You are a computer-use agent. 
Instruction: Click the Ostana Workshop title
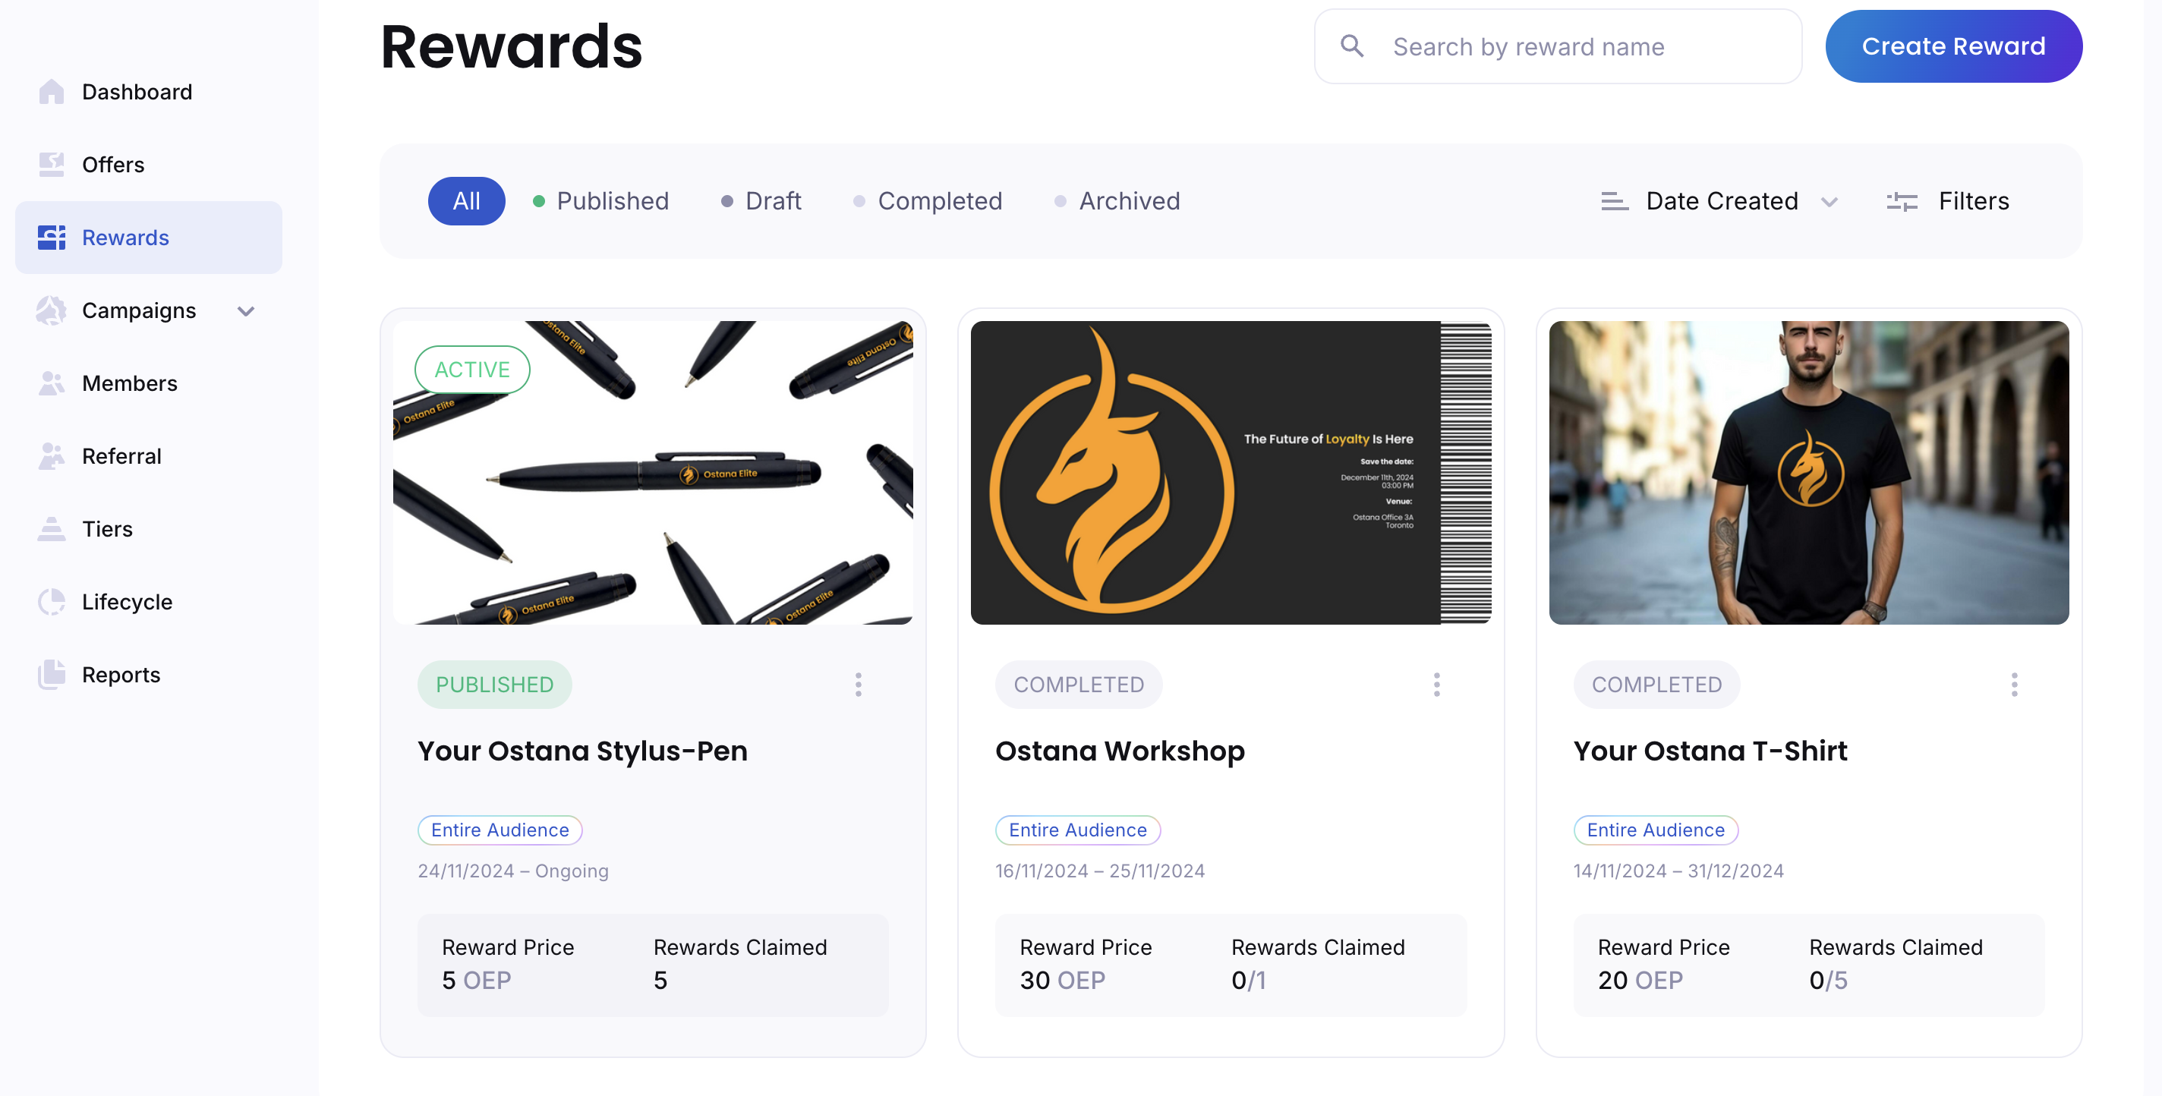(1120, 751)
